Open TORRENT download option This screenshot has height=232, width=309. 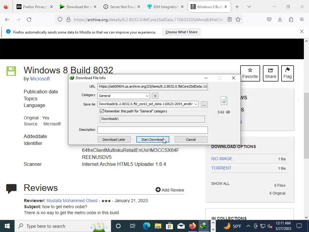point(221,168)
